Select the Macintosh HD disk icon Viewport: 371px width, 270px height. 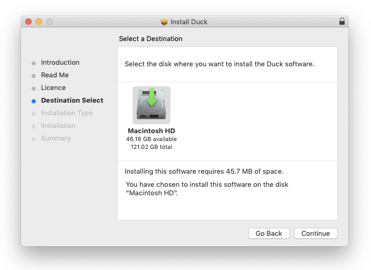pyautogui.click(x=152, y=105)
